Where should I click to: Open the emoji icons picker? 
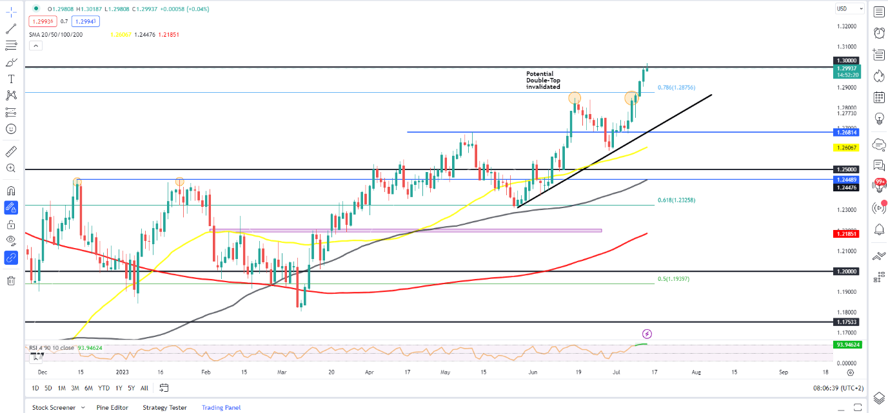pyautogui.click(x=11, y=129)
